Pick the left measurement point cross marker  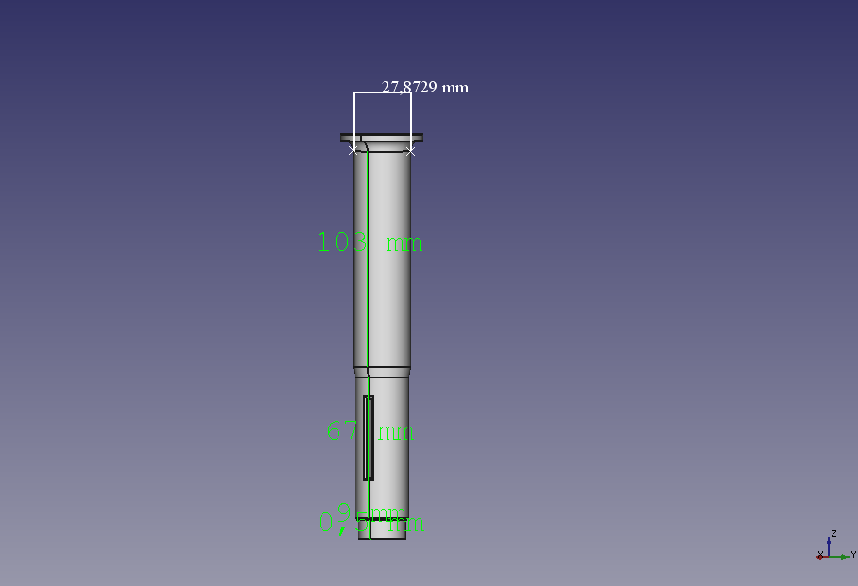(353, 150)
